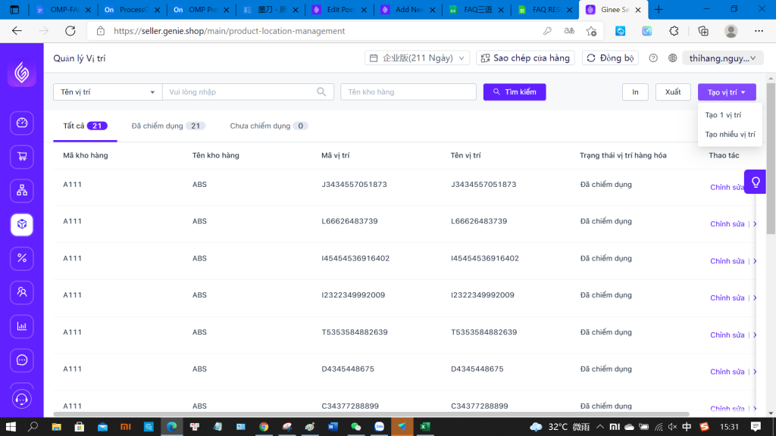The width and height of the screenshot is (776, 436).
Task: Expand more actions arrow for T5353584882639 row
Action: pos(755,335)
